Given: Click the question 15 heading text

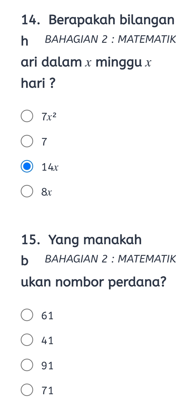Looking at the screenshot, I should coord(81,240).
